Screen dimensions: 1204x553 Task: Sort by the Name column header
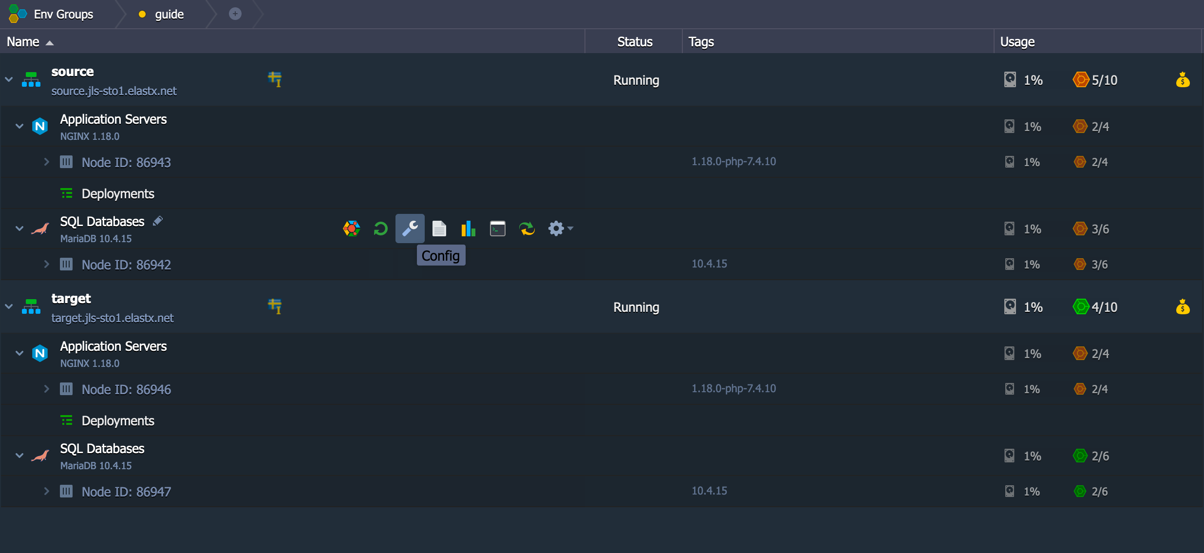tap(23, 42)
